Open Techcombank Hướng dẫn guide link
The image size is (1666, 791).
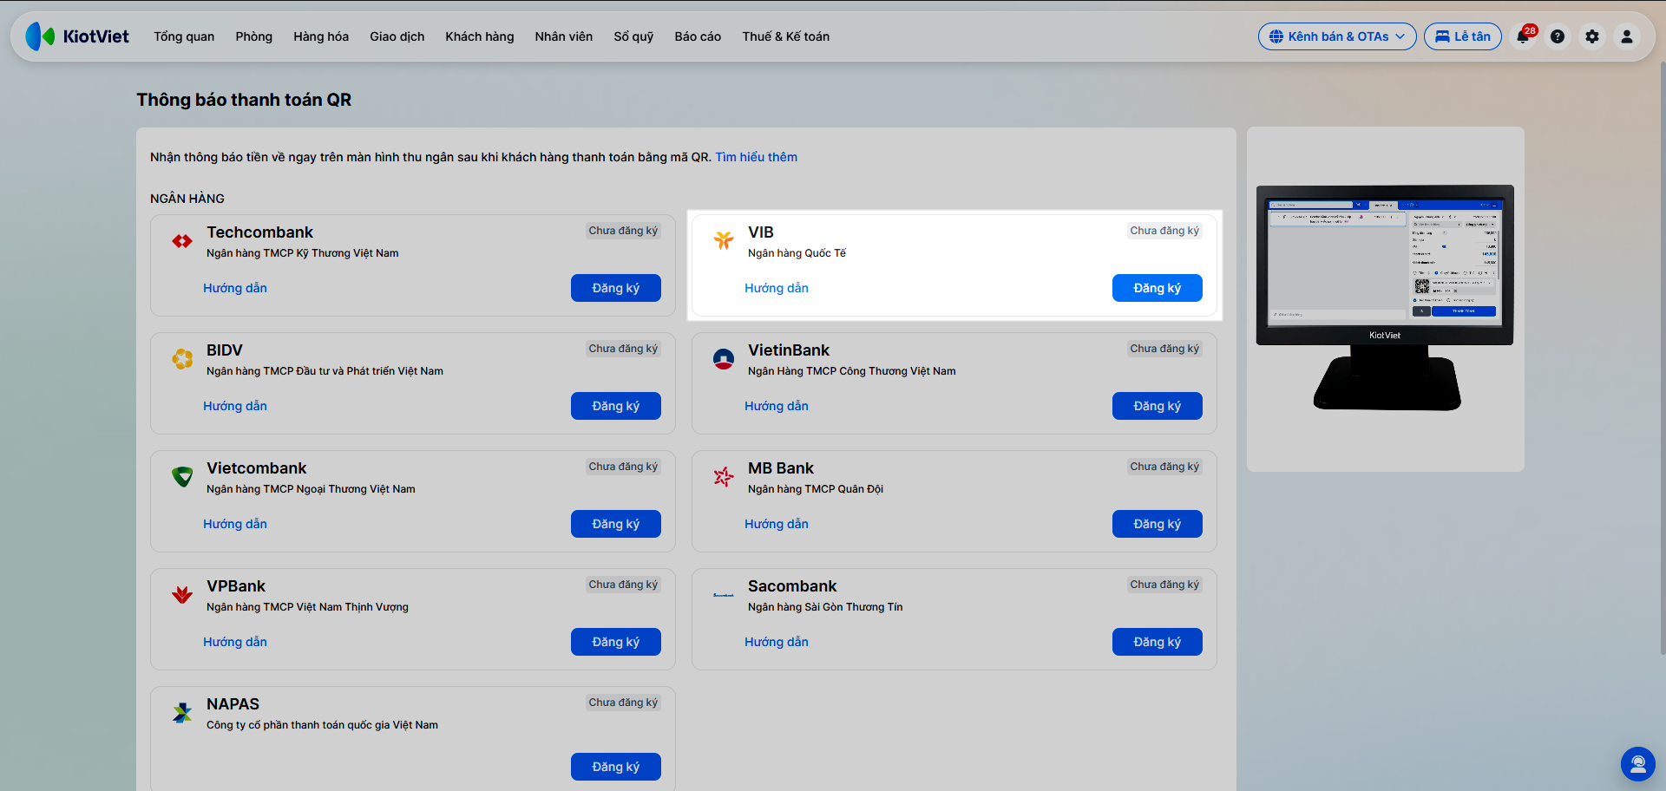[x=235, y=288]
